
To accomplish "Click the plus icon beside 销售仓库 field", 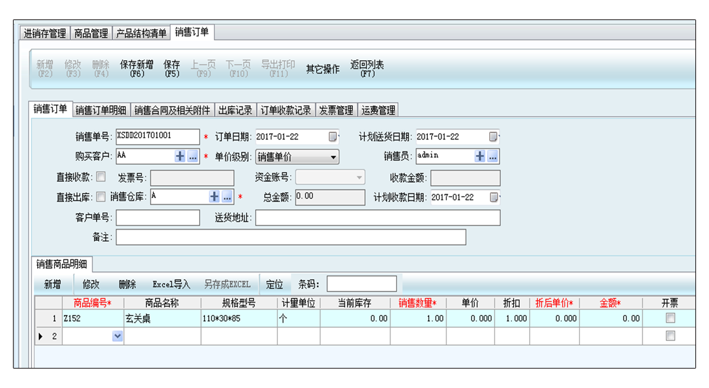I will click(x=214, y=197).
